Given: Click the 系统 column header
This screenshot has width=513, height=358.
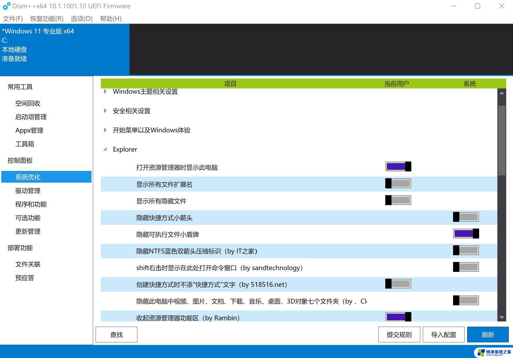Looking at the screenshot, I should [x=470, y=84].
